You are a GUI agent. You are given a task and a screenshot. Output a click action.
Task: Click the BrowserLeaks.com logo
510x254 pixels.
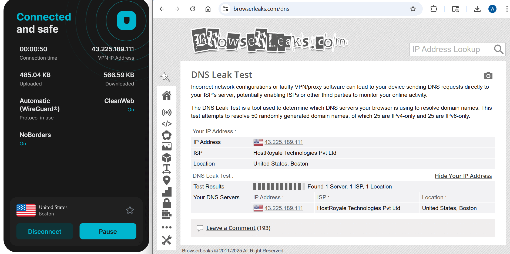[269, 41]
